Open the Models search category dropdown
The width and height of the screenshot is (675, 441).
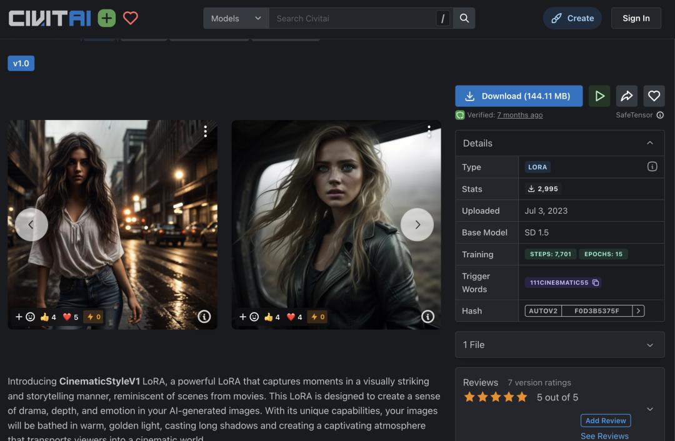[236, 18]
